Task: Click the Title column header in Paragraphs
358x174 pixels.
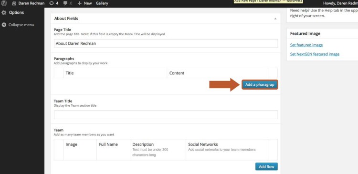Action: pyautogui.click(x=70, y=73)
